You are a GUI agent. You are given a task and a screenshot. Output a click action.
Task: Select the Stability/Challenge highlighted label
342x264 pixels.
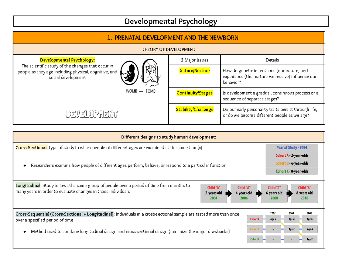click(x=194, y=110)
